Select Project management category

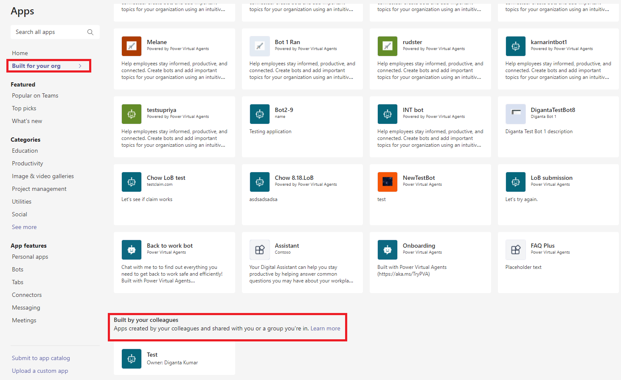pos(39,189)
